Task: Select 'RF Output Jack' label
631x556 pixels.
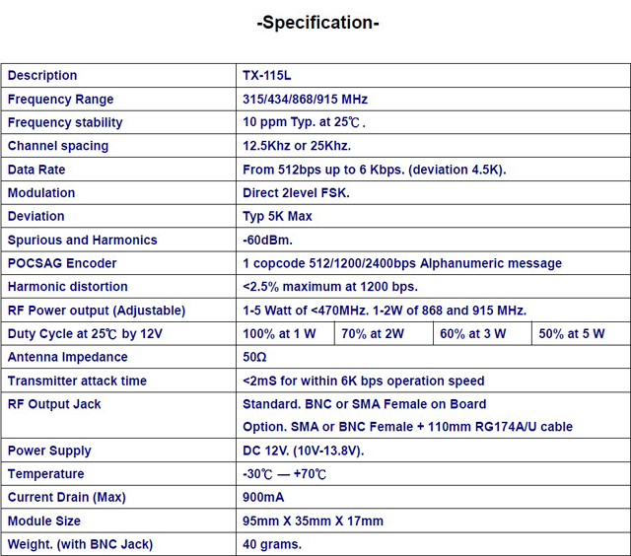Action: 54,404
